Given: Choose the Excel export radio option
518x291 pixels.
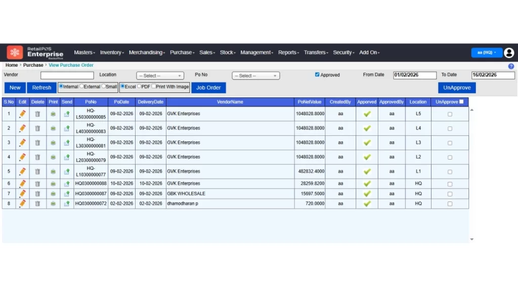Looking at the screenshot, I should coord(122,86).
